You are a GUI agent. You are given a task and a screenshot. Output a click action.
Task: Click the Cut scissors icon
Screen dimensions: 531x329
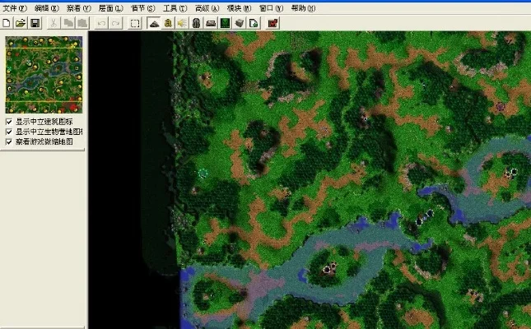[54, 23]
